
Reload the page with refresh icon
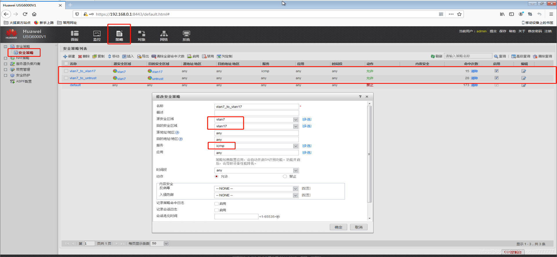point(25,14)
